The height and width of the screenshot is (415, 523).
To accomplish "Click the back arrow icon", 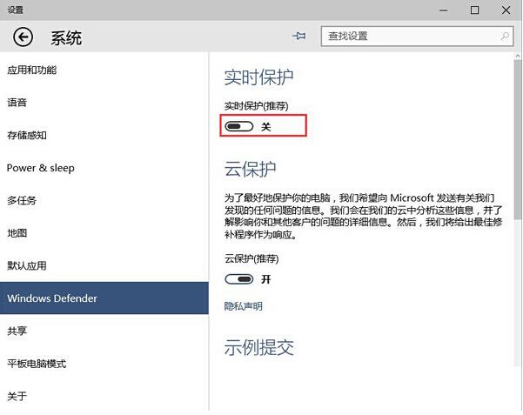I will coord(23,37).
